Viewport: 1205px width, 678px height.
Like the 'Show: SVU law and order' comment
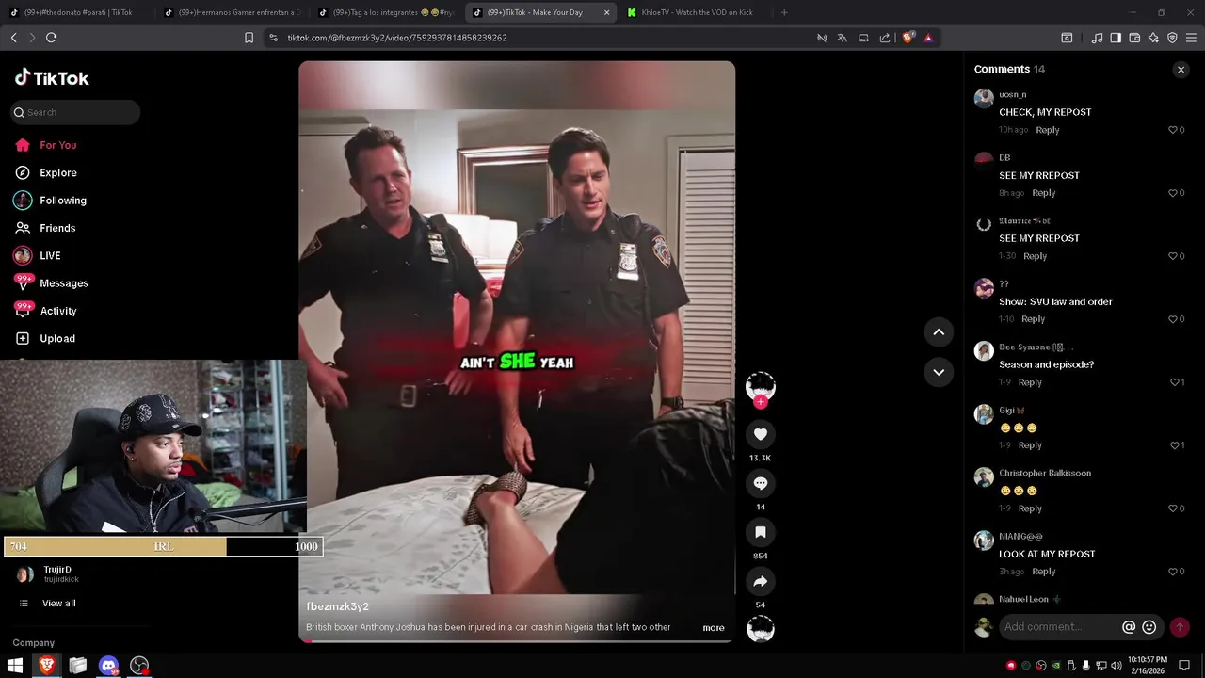[1173, 319]
